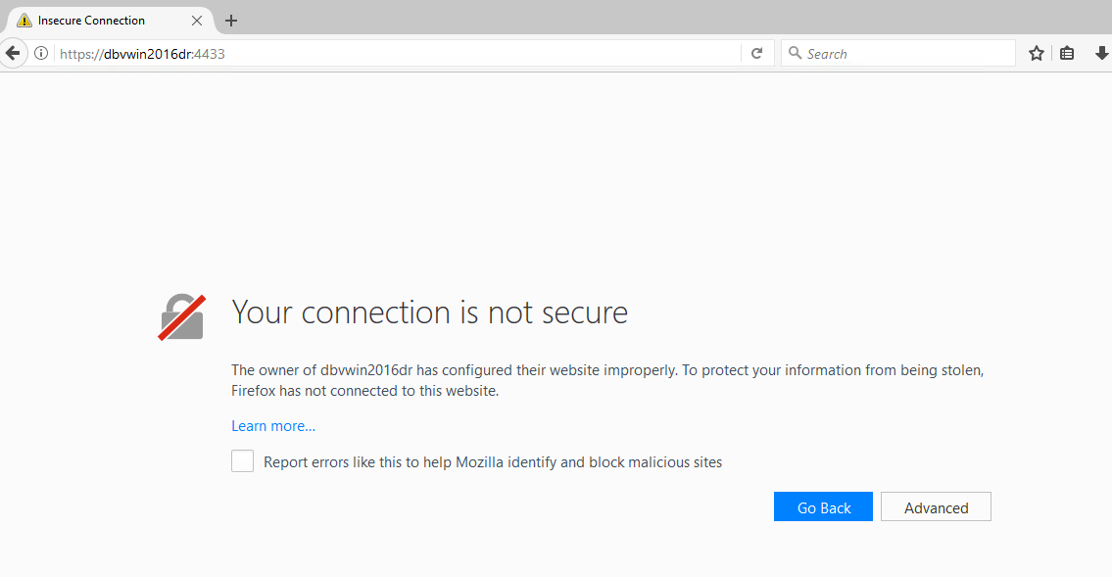The image size is (1112, 577).
Task: Open the site information icon
Action: pyautogui.click(x=41, y=53)
